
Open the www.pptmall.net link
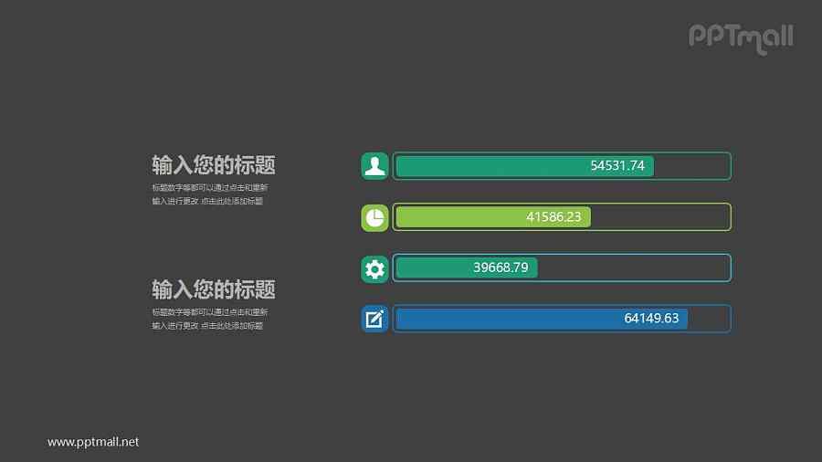pos(93,442)
